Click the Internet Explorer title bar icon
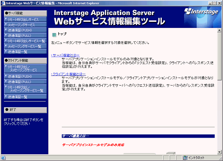 tap(3, 3)
